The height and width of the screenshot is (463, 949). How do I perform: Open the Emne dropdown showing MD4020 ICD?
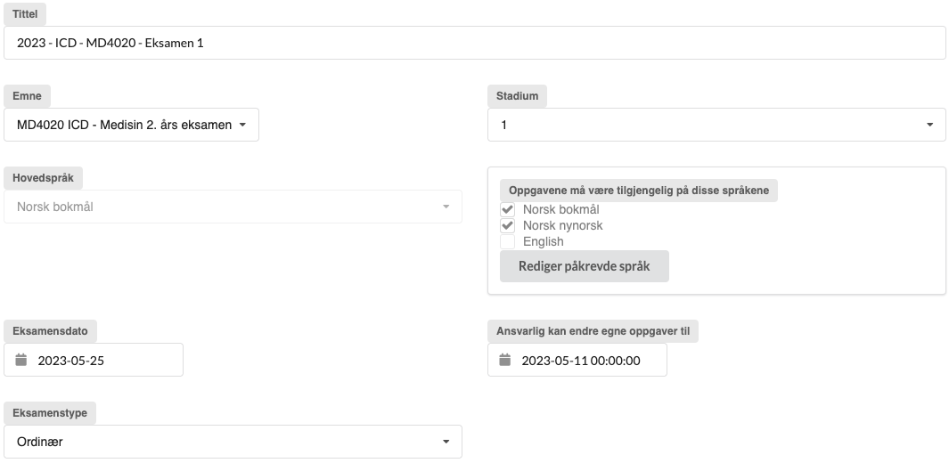coord(131,126)
